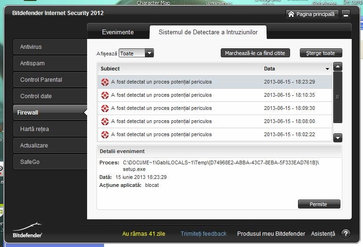Image resolution: width=363 pixels, height=247 pixels.
Task: Click the alert icon of the 18:02:22 event
Action: pyautogui.click(x=105, y=135)
